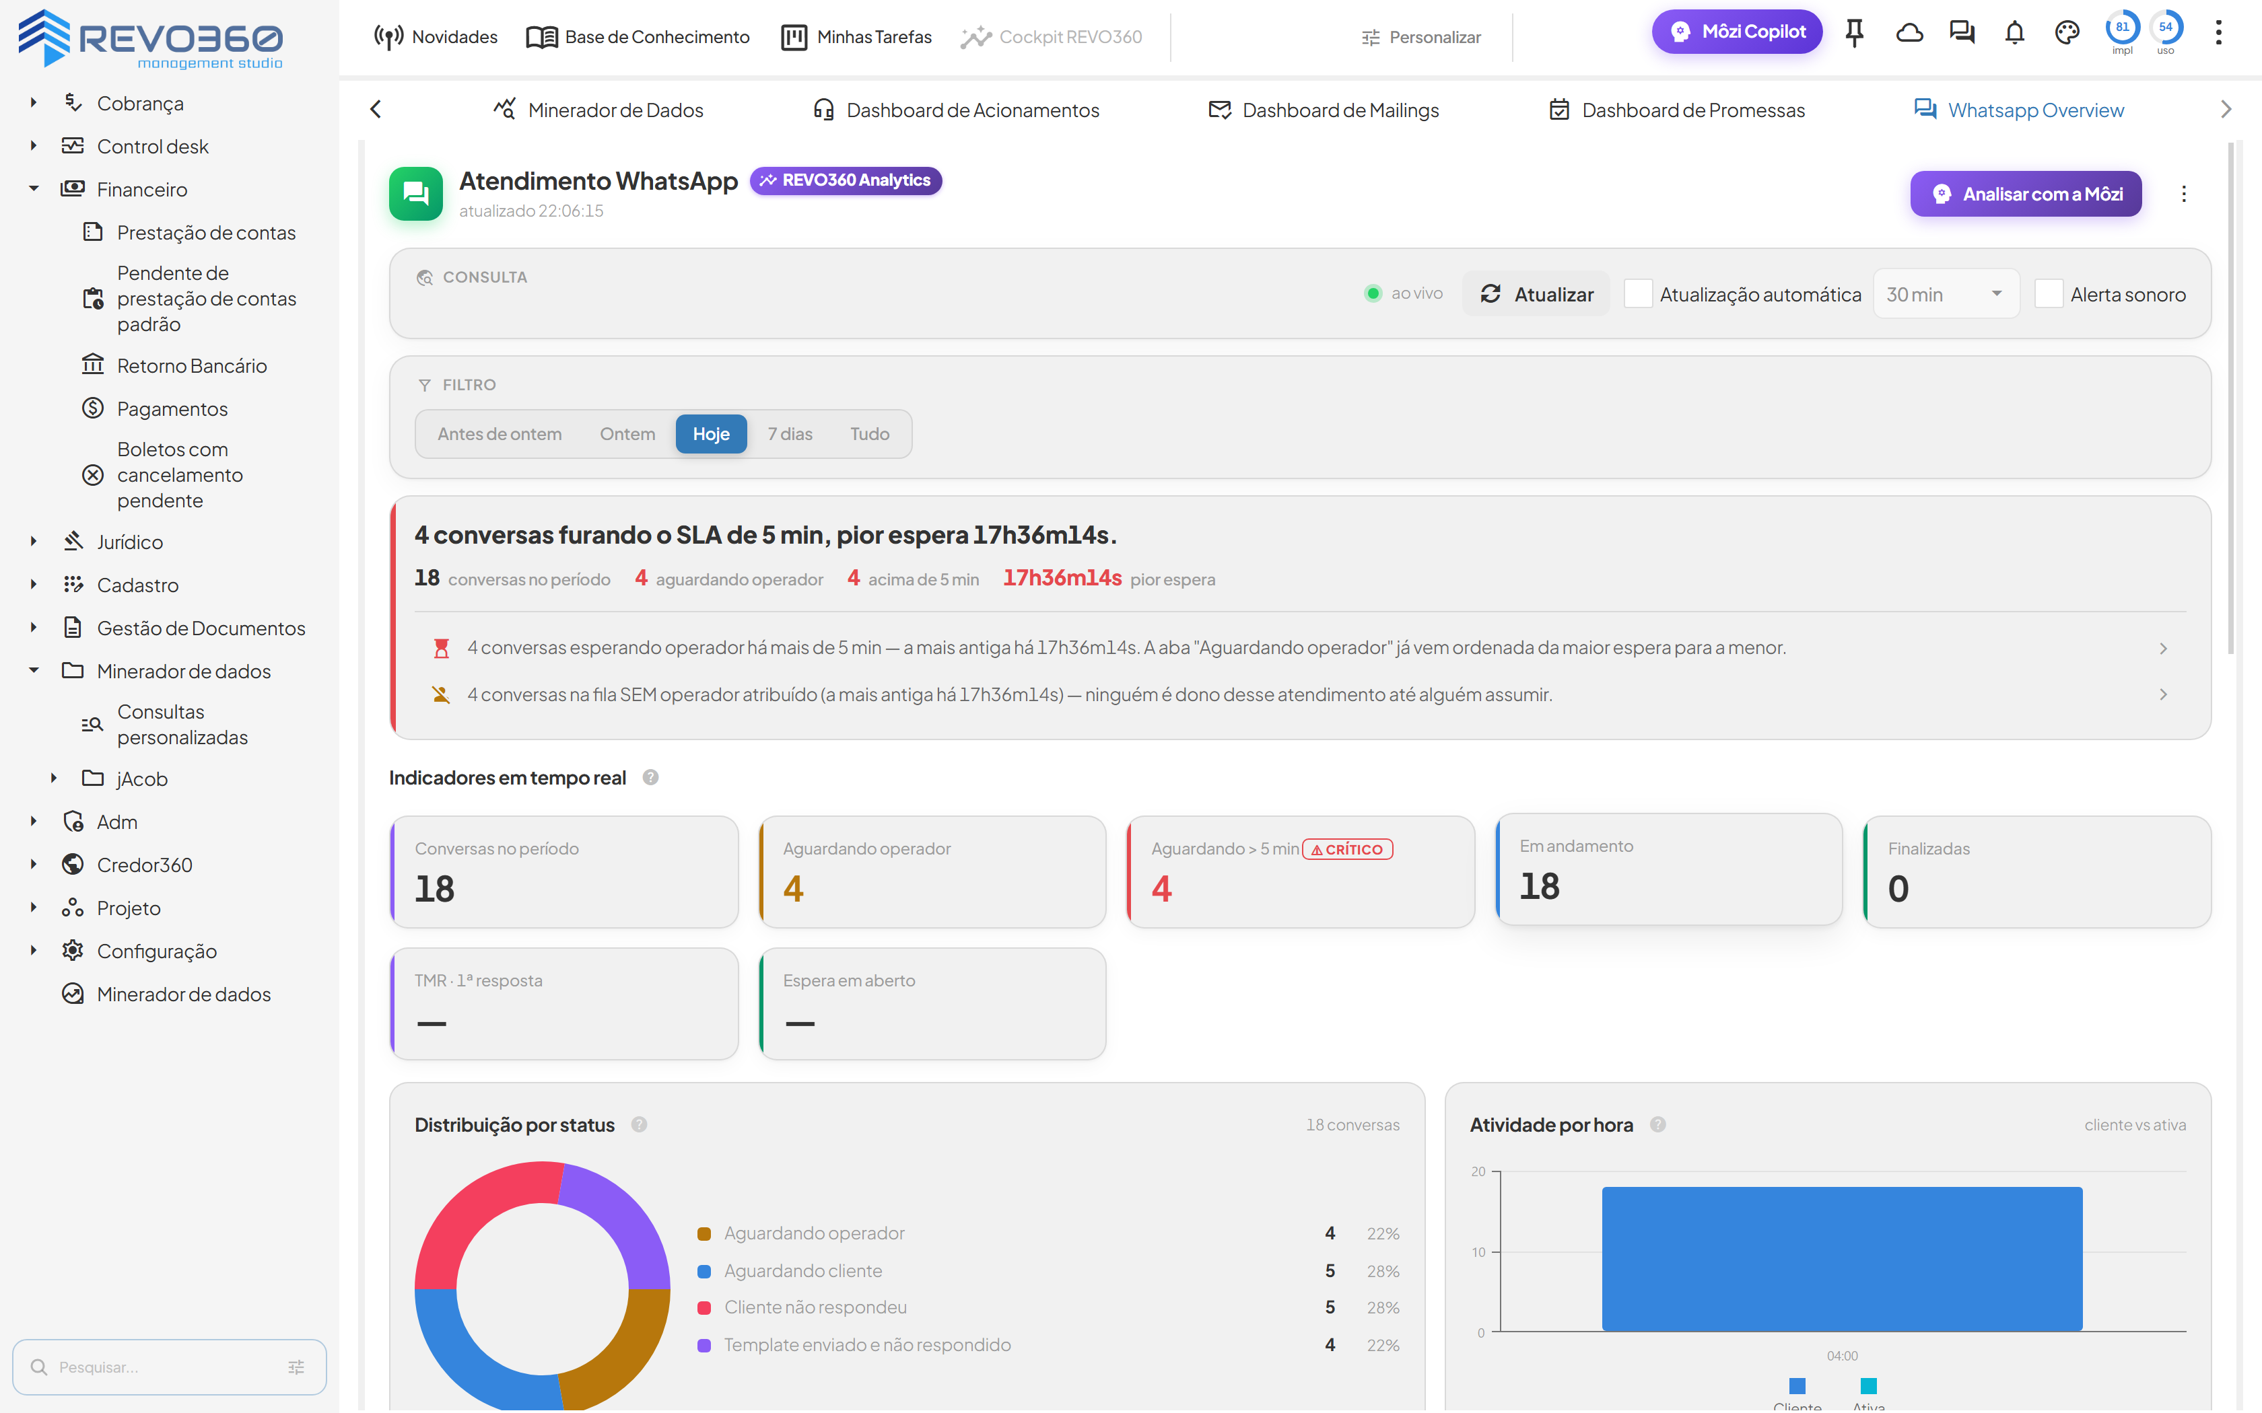The height and width of the screenshot is (1413, 2262).
Task: Click the 54 uso progress circle
Action: tap(2166, 28)
